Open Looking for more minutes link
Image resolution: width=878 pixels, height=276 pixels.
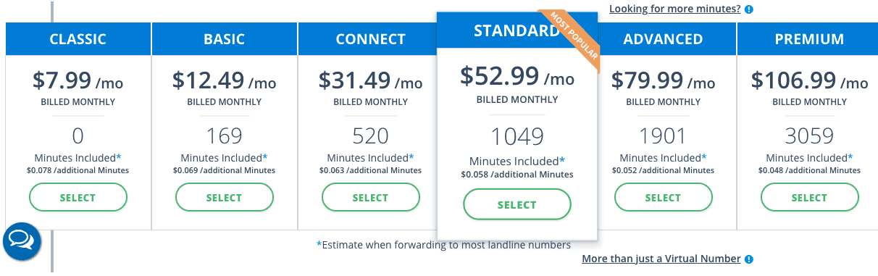tap(674, 9)
